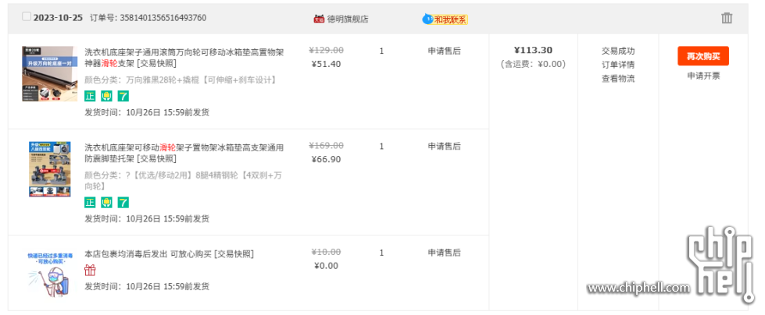Delete the order with the trash icon
The image size is (765, 315).
tap(727, 18)
